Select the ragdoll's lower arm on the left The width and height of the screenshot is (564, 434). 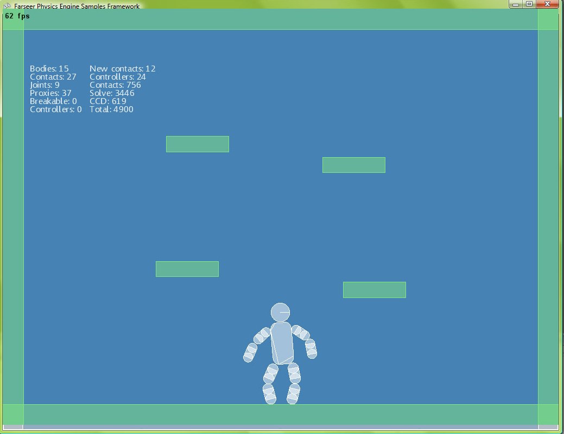[250, 352]
